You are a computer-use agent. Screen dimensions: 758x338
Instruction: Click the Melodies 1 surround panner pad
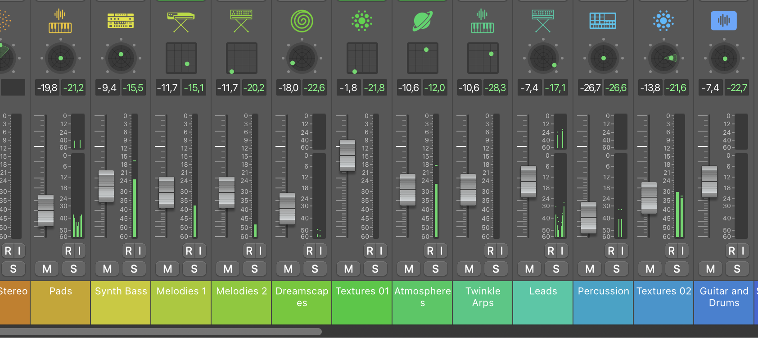tap(181, 58)
